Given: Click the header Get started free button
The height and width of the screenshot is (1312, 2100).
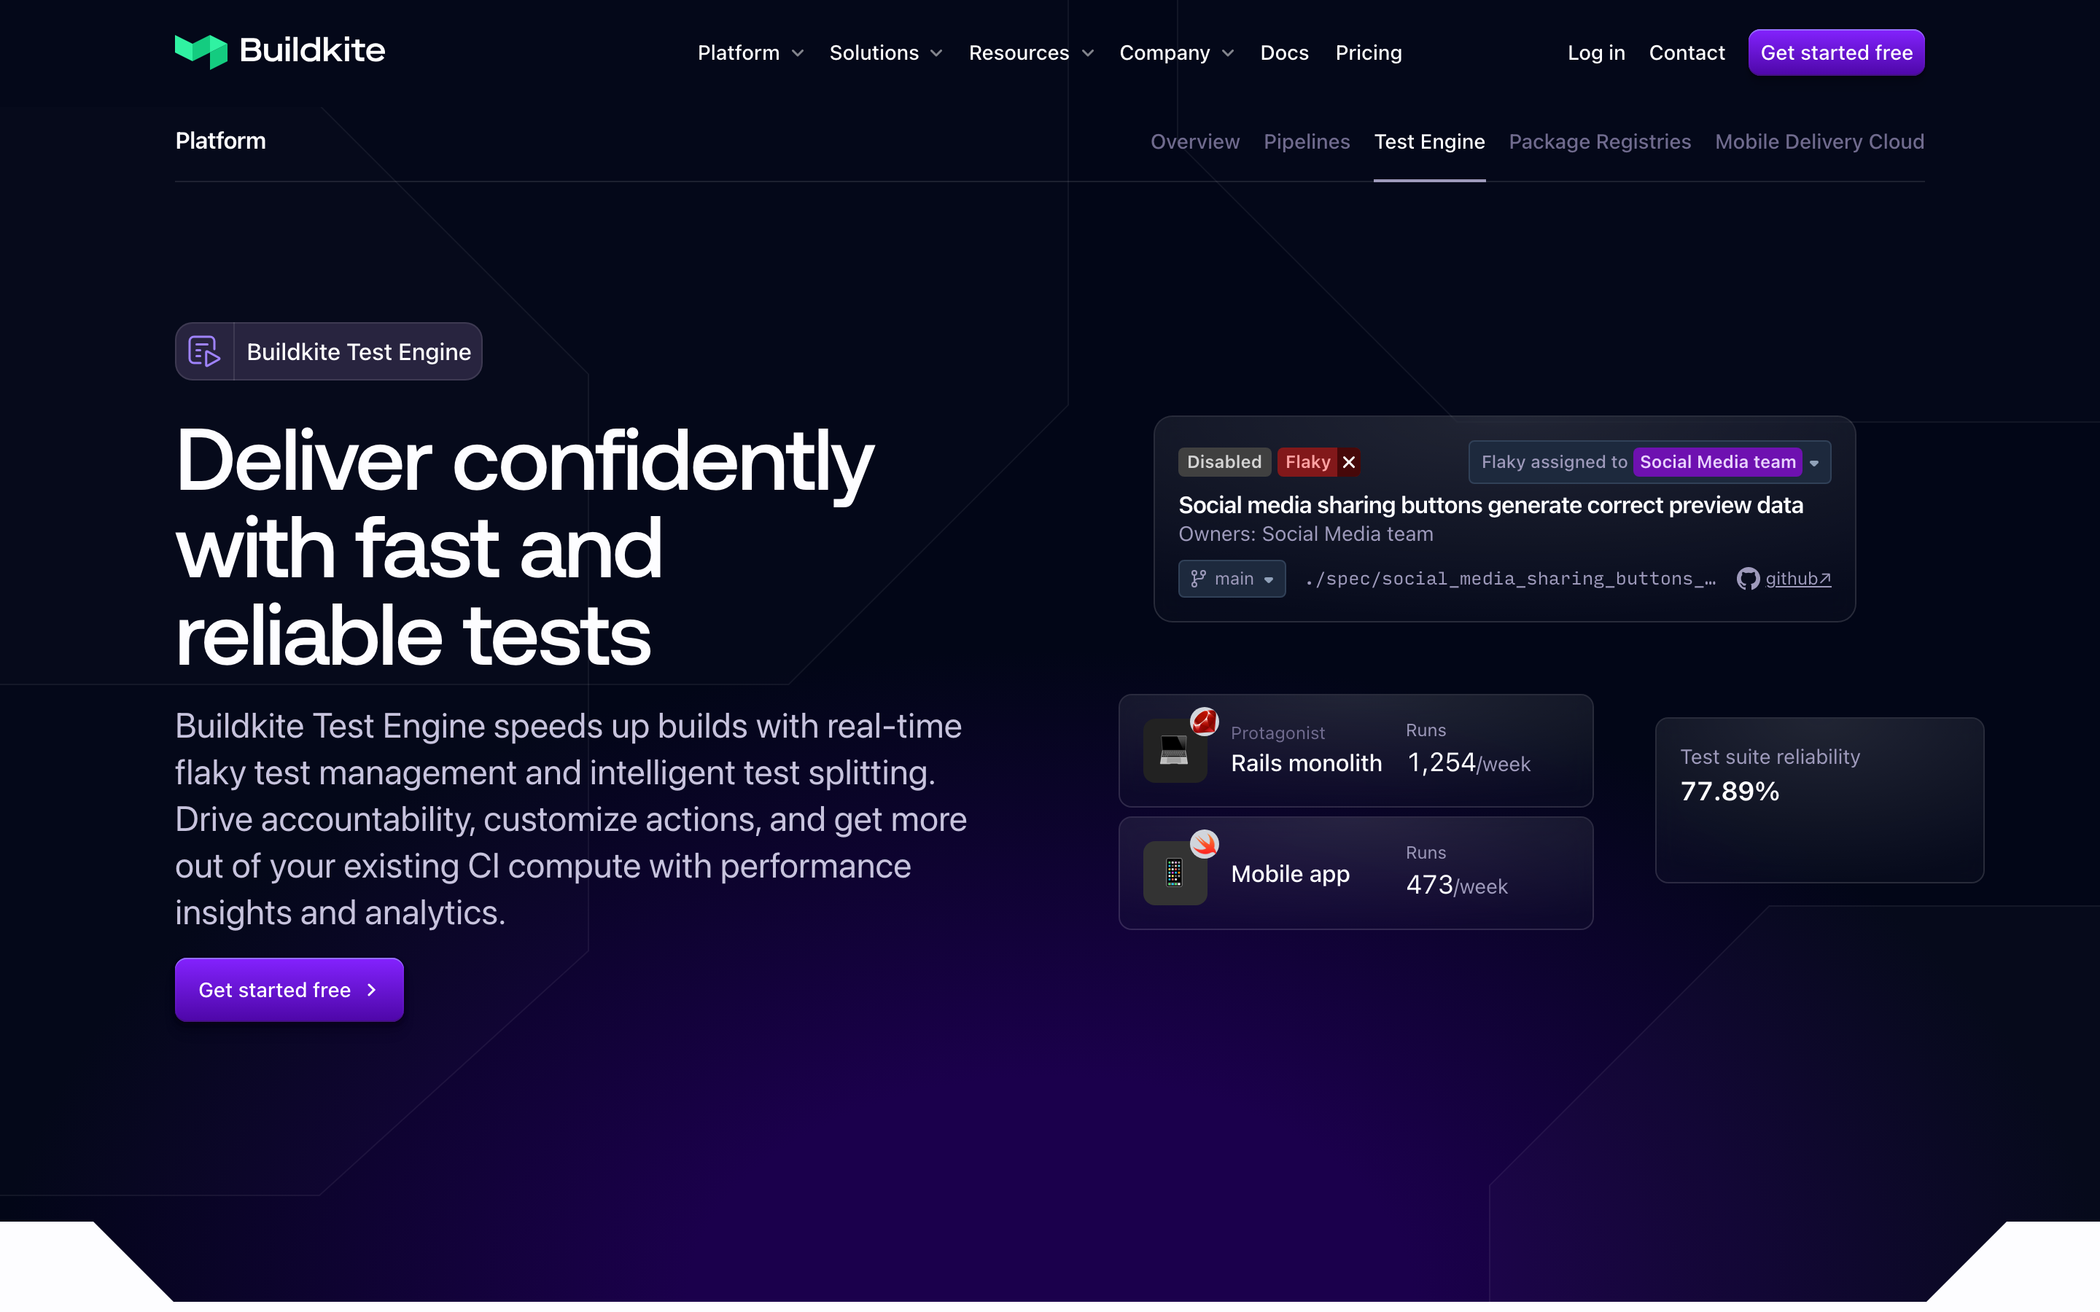Looking at the screenshot, I should pyautogui.click(x=1836, y=53).
